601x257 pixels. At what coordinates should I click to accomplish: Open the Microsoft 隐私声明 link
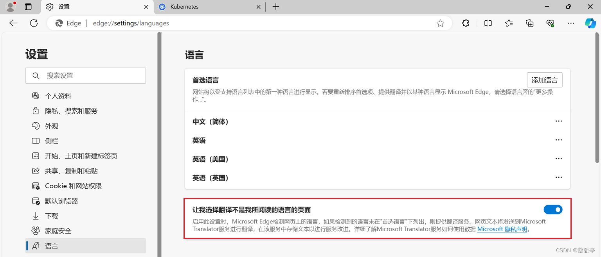pyautogui.click(x=502, y=229)
